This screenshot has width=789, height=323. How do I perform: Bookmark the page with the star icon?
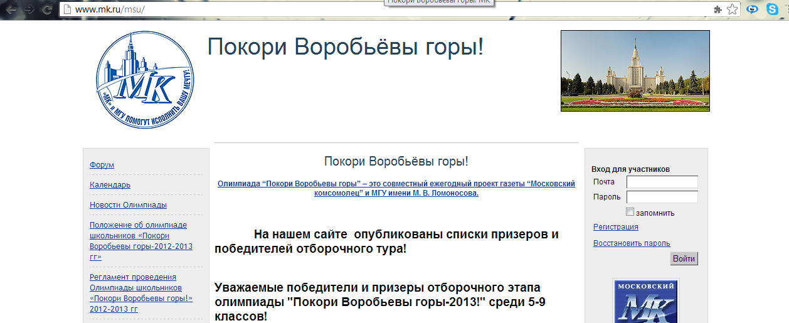click(732, 9)
